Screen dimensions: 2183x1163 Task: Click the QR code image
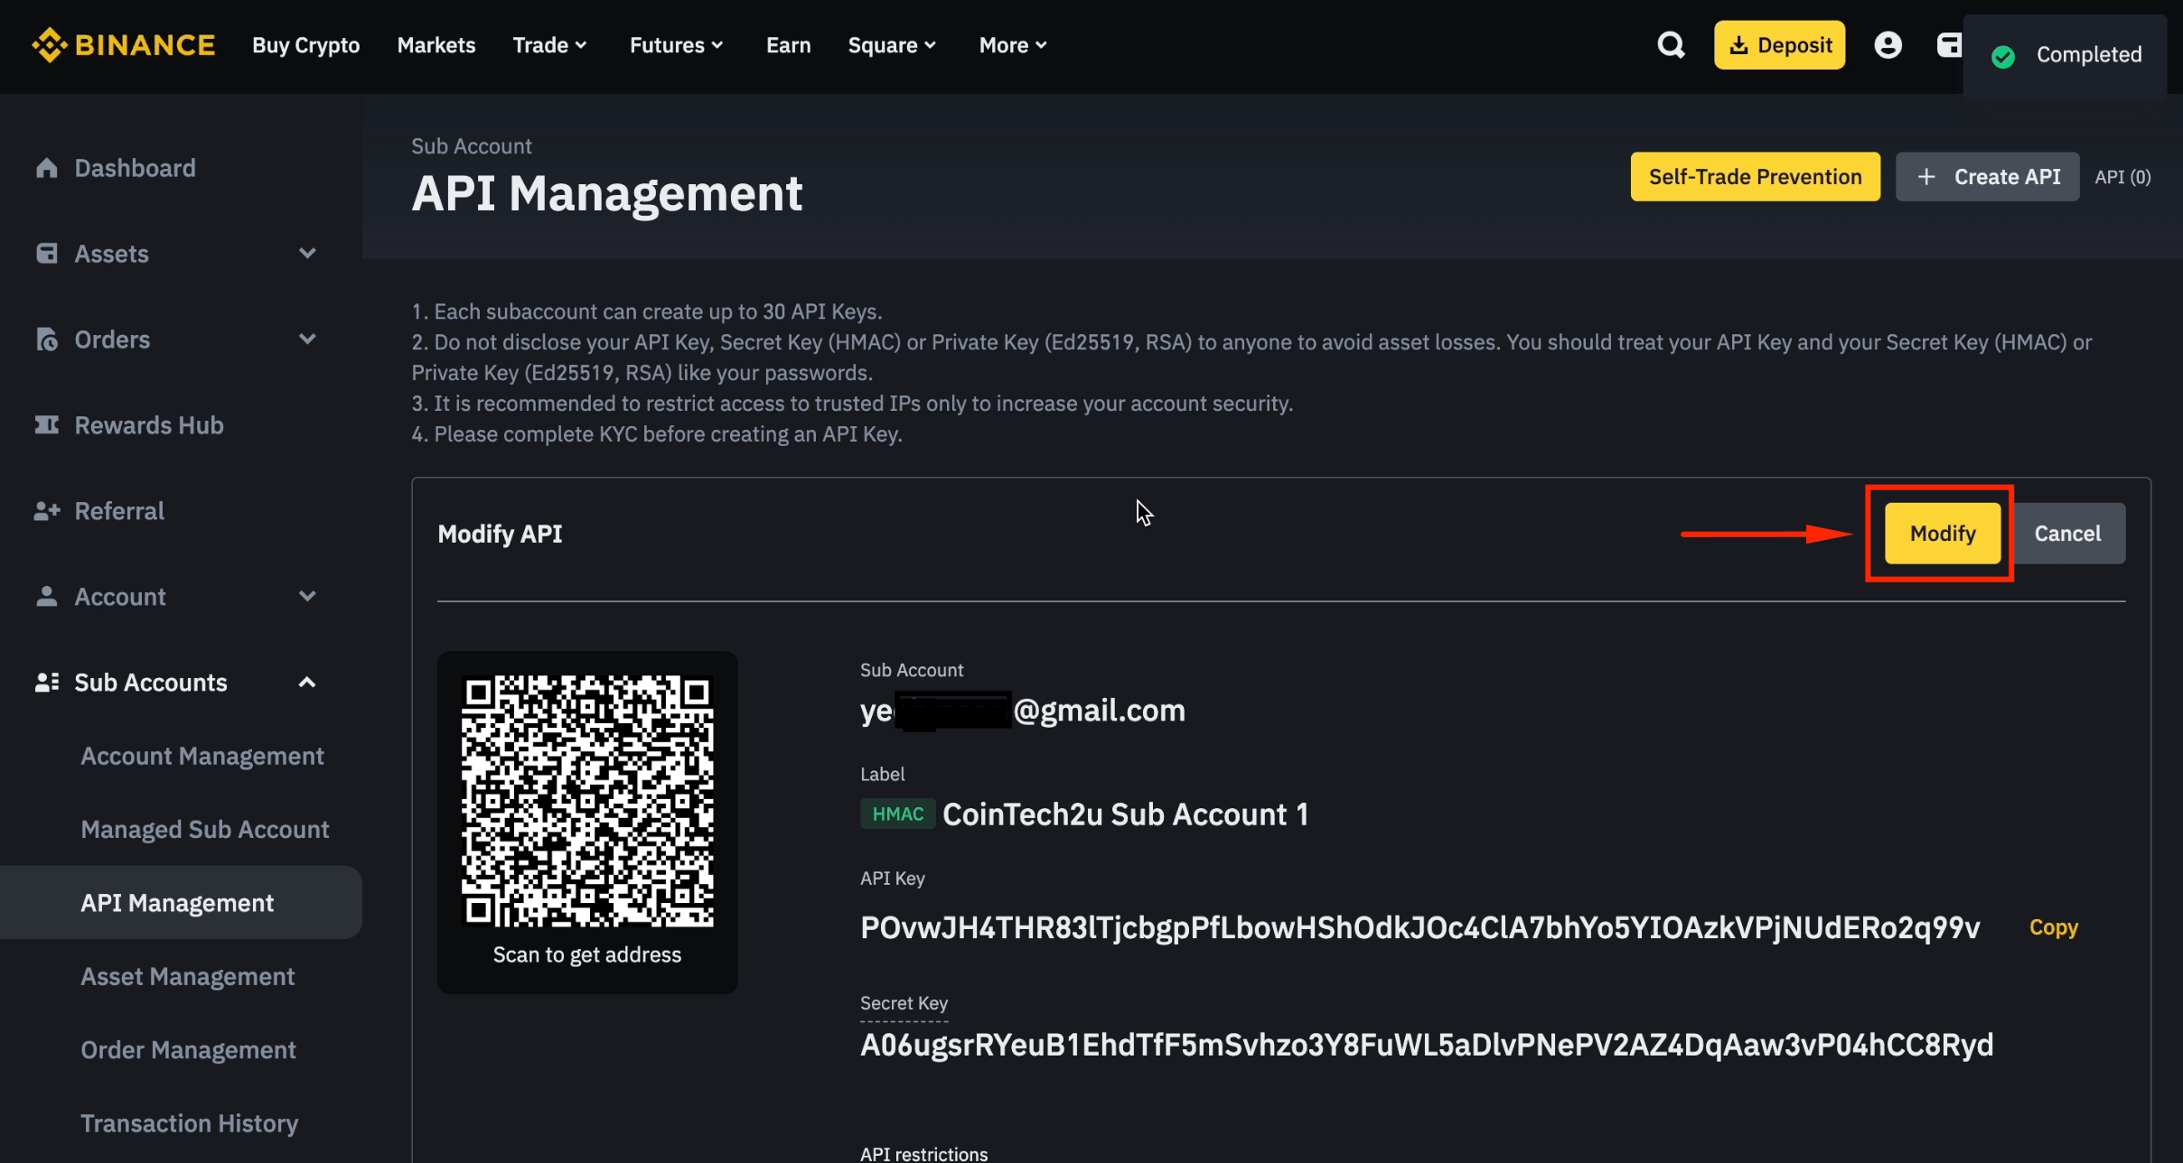[587, 801]
